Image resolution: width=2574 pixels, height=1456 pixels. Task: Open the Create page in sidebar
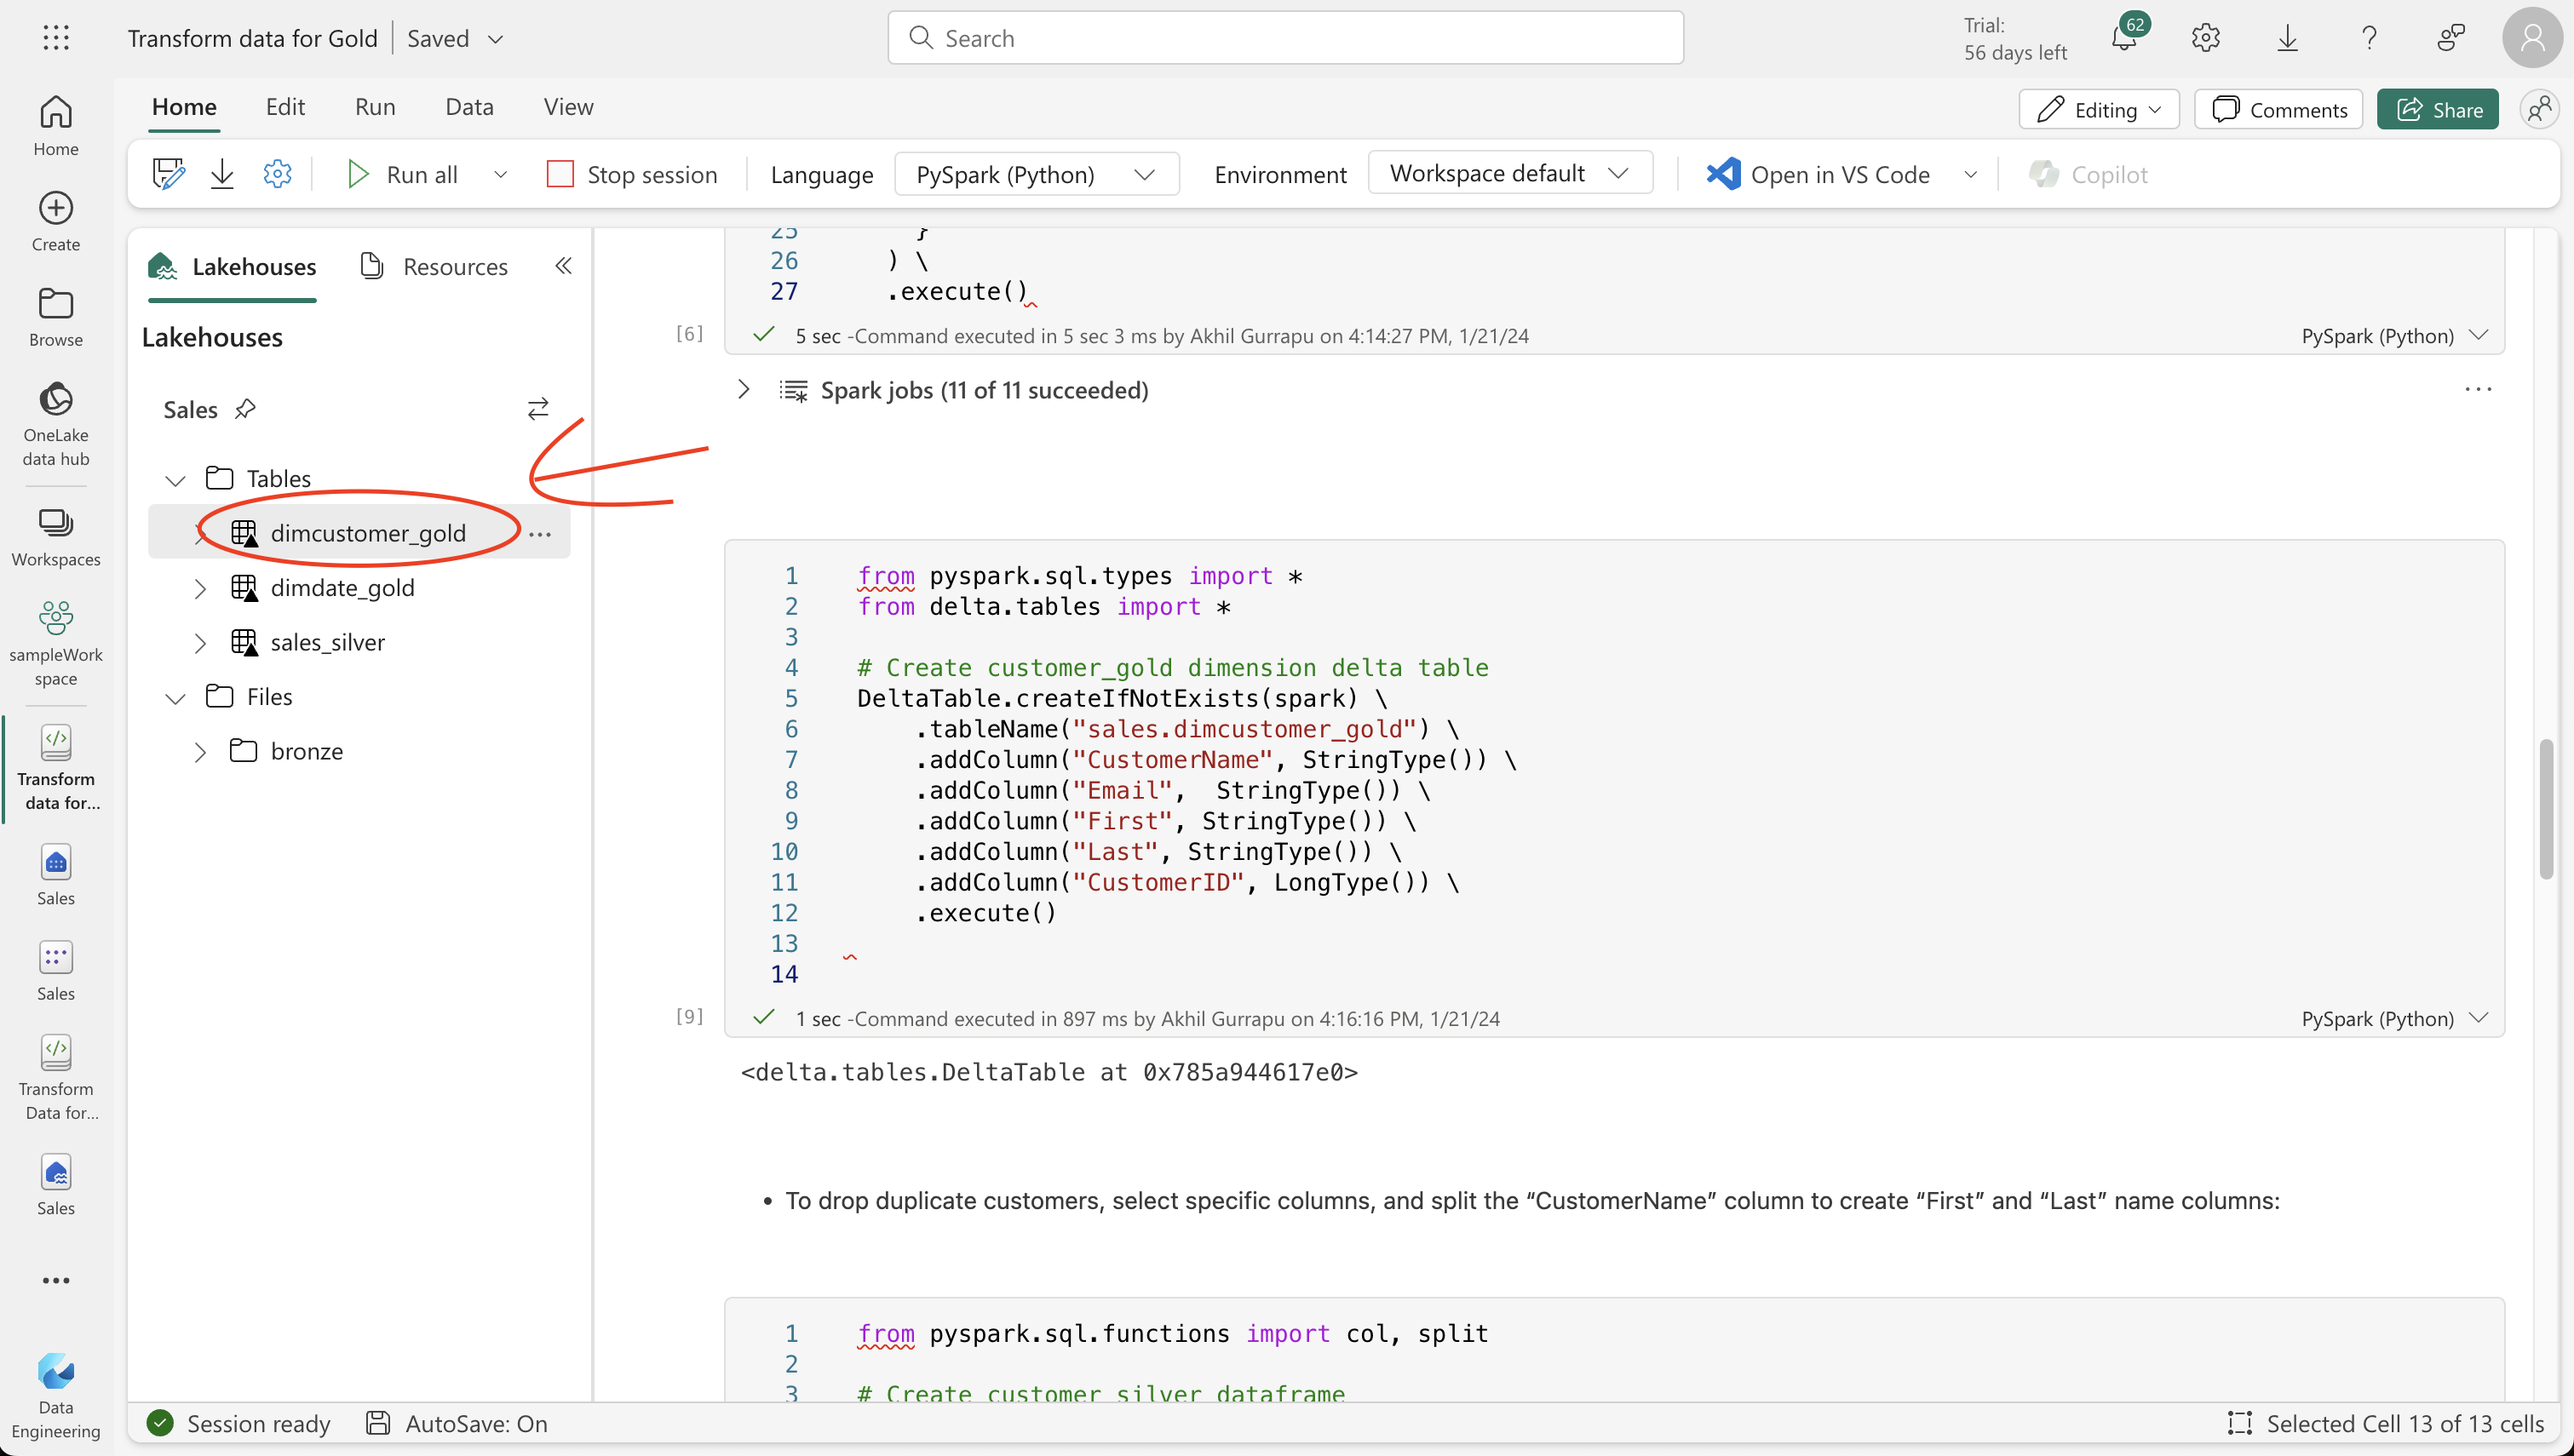pos(56,221)
